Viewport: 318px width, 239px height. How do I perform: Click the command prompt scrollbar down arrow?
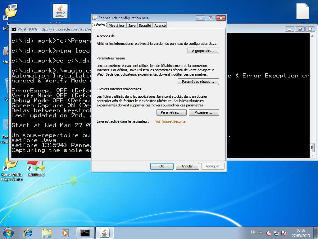312,155
